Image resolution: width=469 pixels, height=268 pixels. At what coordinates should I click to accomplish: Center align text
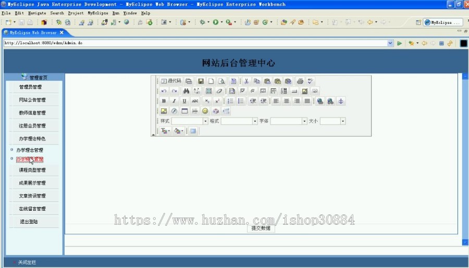tap(287, 101)
